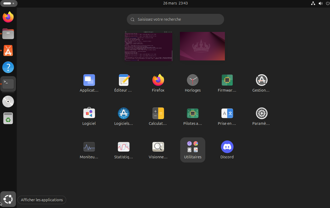Open the date and time menu
The width and height of the screenshot is (330, 208).
coord(175,3)
